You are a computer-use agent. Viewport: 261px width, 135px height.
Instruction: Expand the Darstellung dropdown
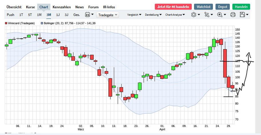point(153,15)
